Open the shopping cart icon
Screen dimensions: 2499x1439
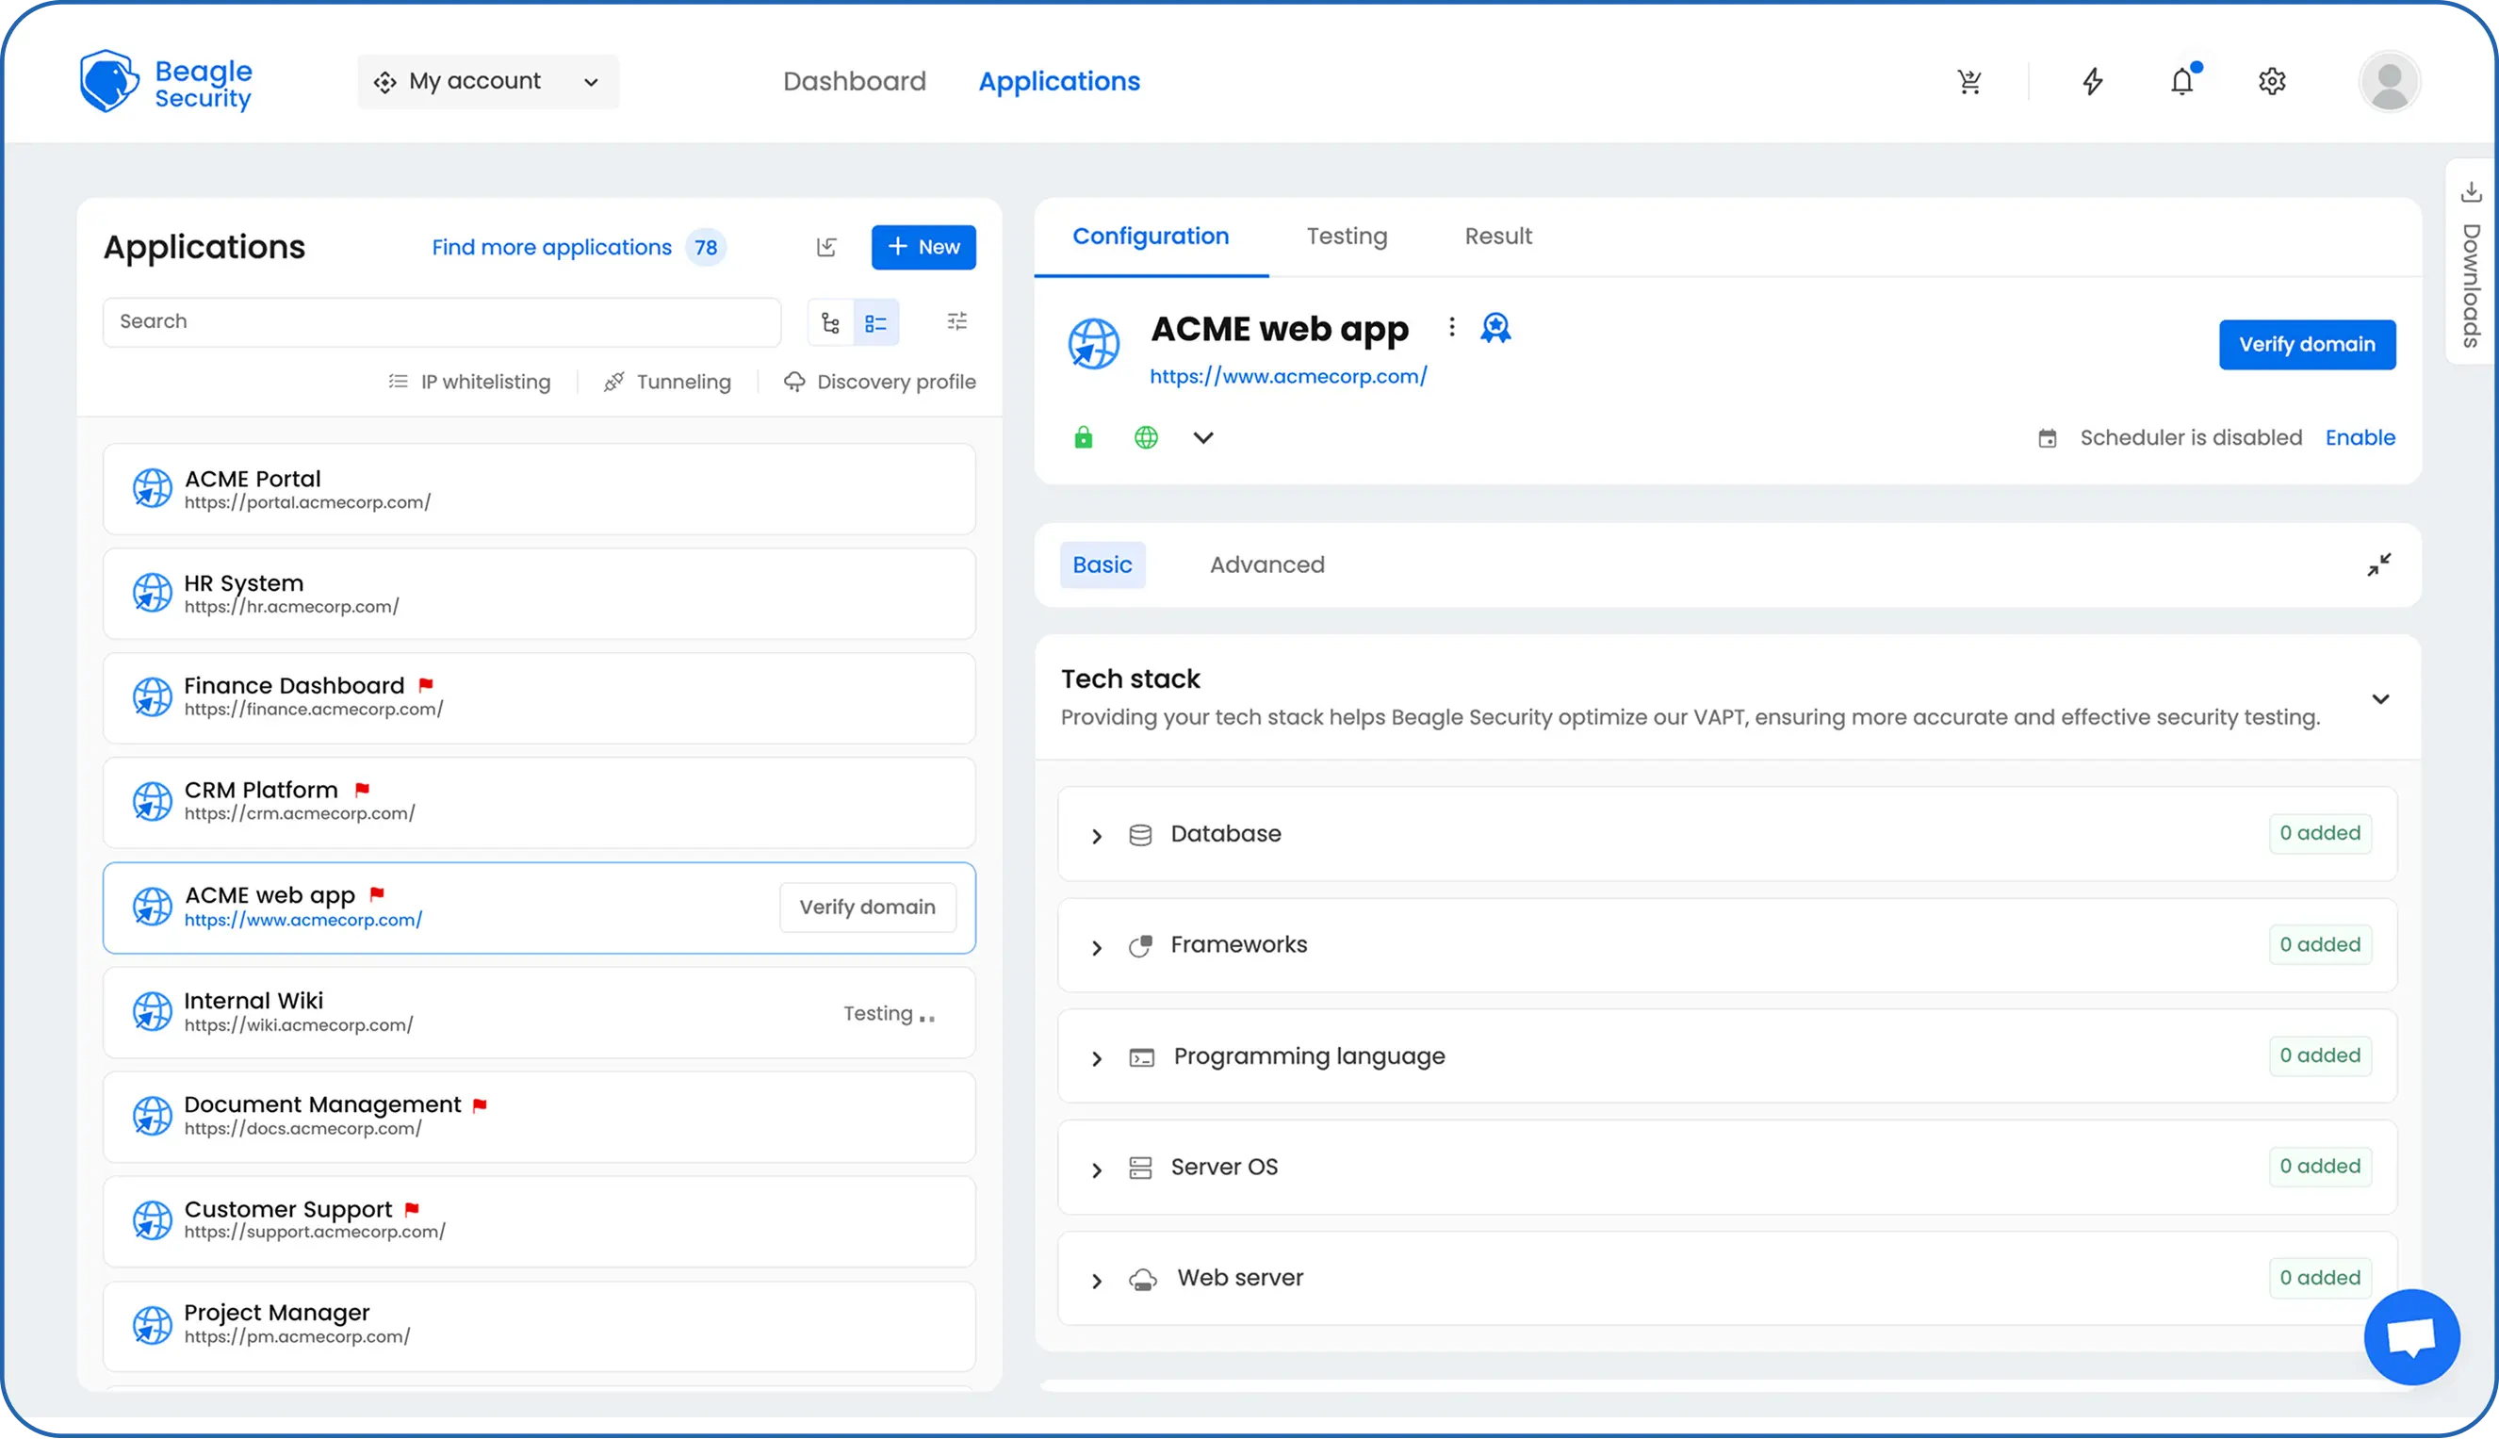[1969, 81]
